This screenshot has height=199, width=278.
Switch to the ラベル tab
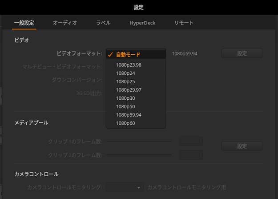click(103, 23)
